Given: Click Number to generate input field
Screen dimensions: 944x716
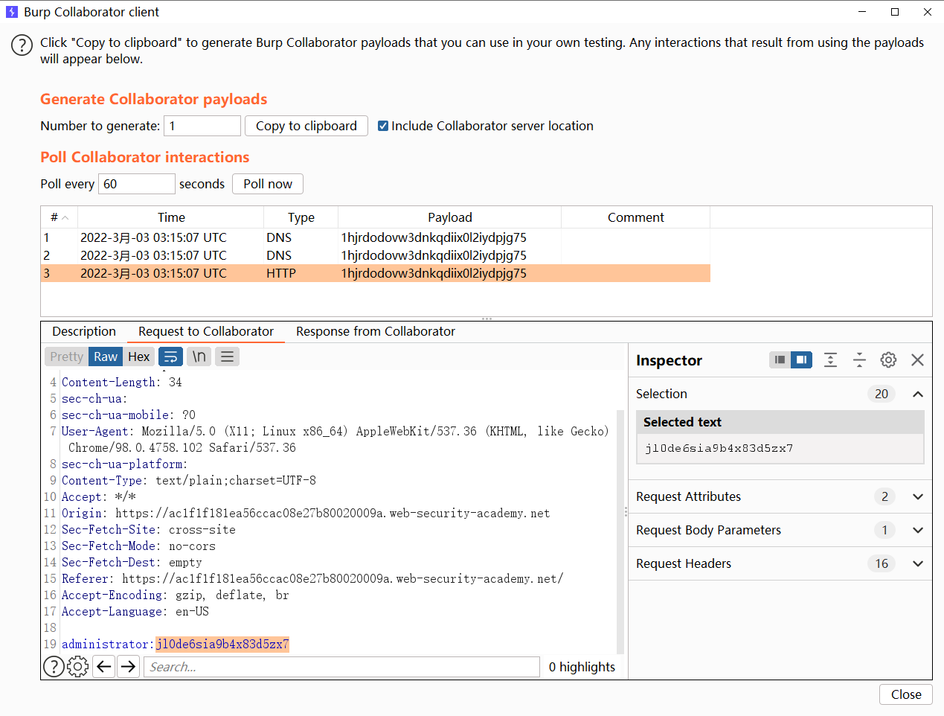Looking at the screenshot, I should pos(202,126).
